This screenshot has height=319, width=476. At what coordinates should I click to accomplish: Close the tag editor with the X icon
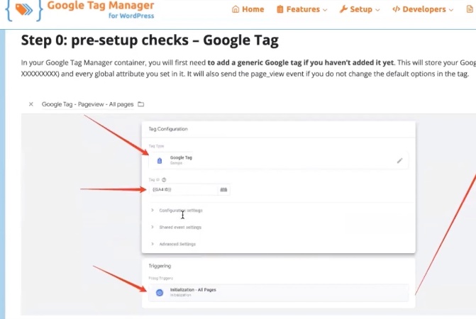[x=31, y=104]
